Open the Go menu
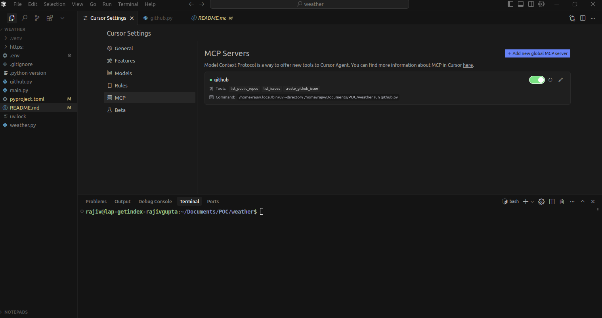The height and width of the screenshot is (318, 602). coord(93,4)
